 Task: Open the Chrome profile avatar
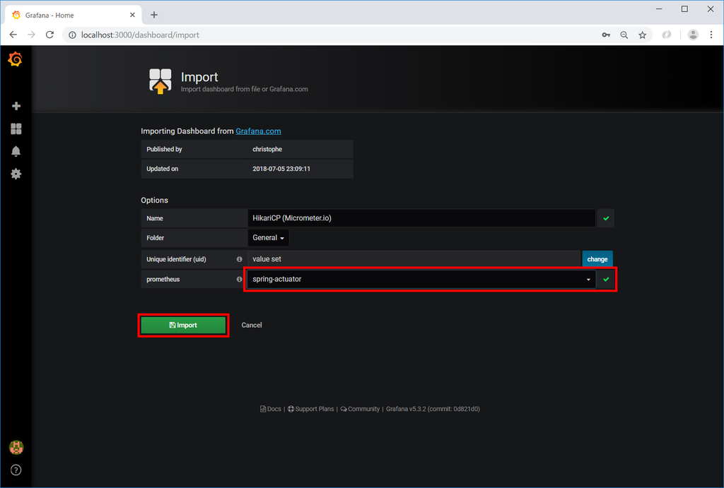click(693, 35)
